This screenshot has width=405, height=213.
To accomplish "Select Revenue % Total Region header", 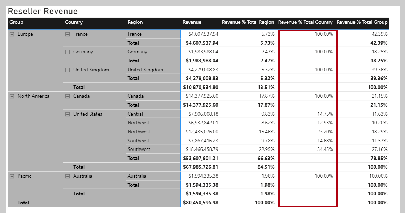I will [x=248, y=22].
